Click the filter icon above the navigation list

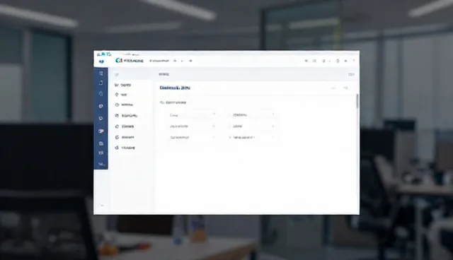(x=117, y=75)
